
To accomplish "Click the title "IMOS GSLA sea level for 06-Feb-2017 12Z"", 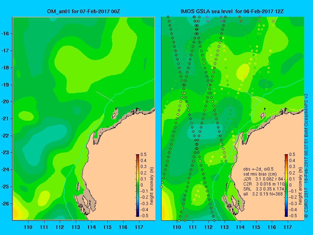I will pos(232,11).
